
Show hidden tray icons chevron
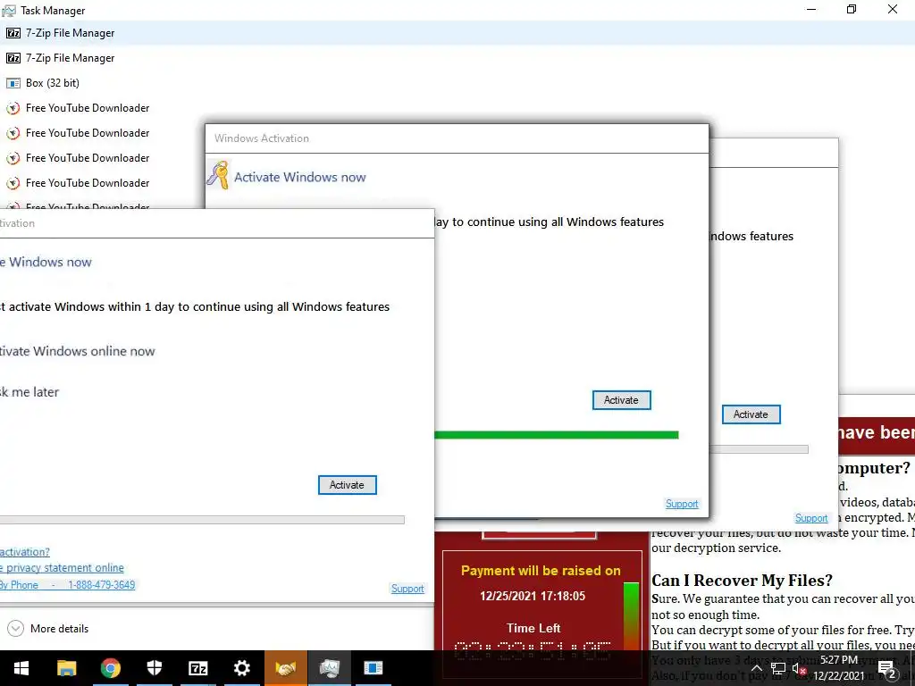point(756,668)
